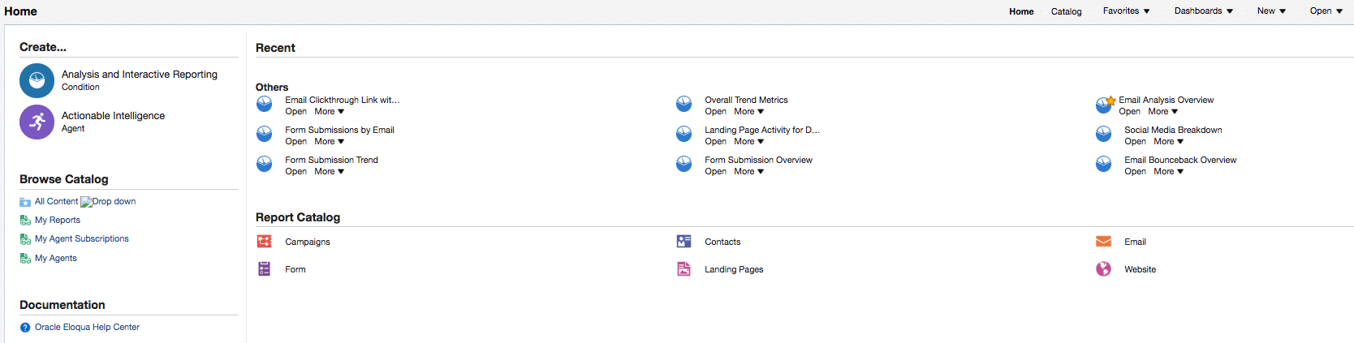This screenshot has height=343, width=1354.
Task: Click the Website globe catalog icon
Action: pos(1104,269)
